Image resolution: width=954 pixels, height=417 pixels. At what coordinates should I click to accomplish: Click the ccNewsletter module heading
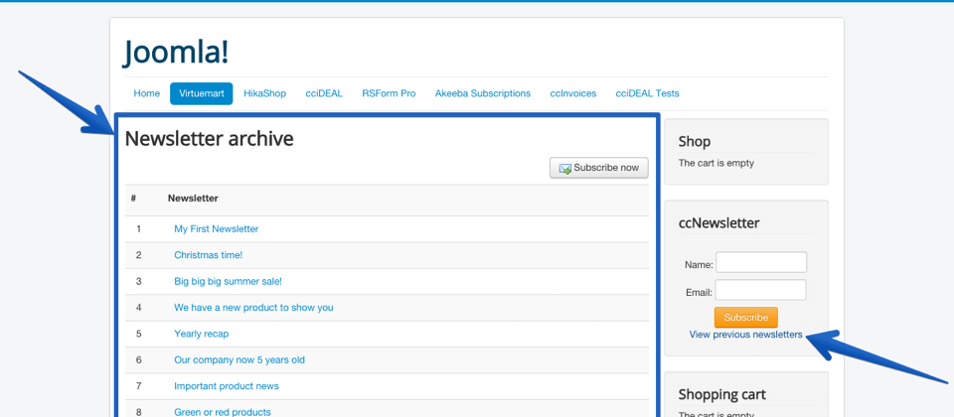[718, 223]
